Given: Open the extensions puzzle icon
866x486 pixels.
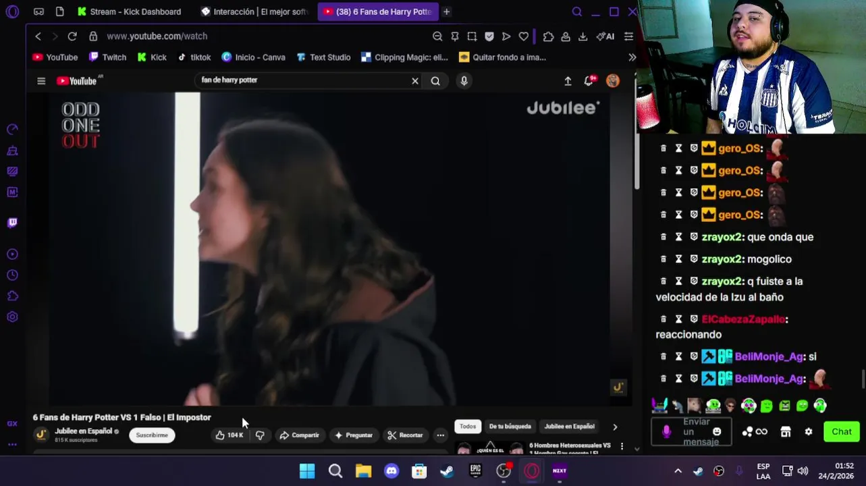Looking at the screenshot, I should click(x=548, y=36).
